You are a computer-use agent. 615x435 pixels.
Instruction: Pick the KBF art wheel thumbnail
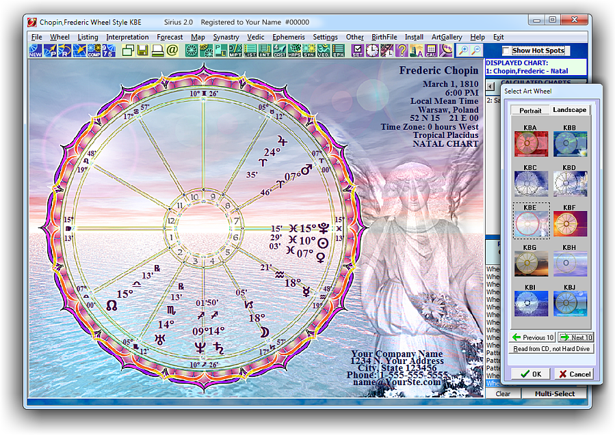pyautogui.click(x=571, y=223)
